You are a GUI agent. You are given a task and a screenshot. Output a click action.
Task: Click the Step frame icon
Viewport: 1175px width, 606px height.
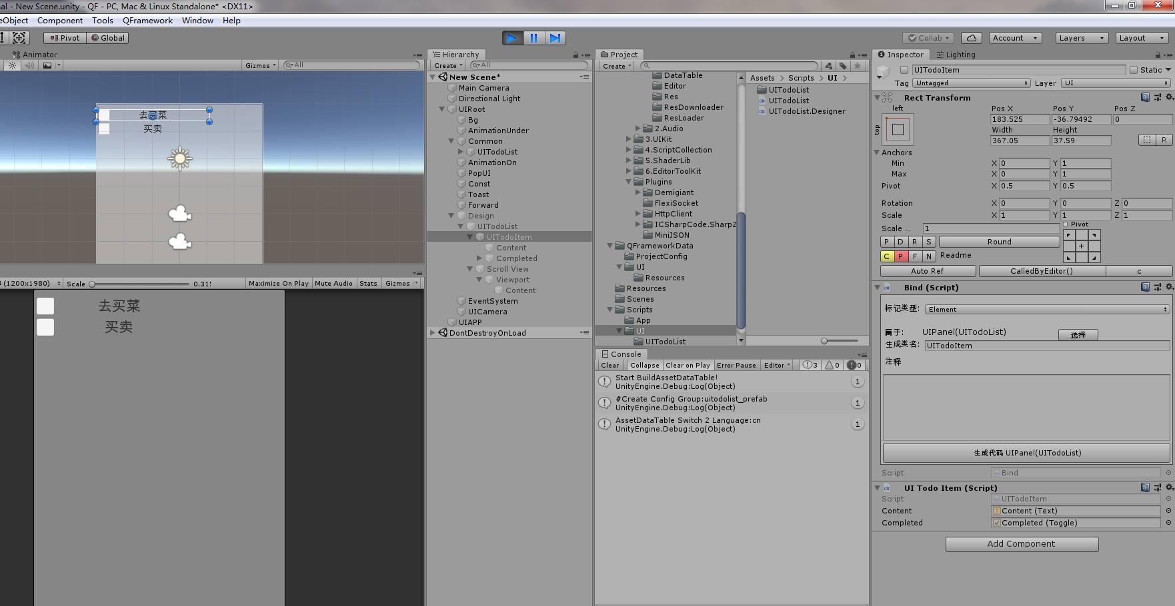[x=555, y=37]
